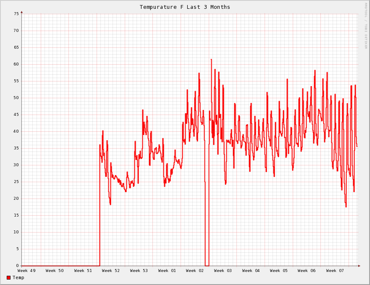Image resolution: width=370 pixels, height=285 pixels.
Task: Click the "Temp" legend label
Action: click(18, 278)
